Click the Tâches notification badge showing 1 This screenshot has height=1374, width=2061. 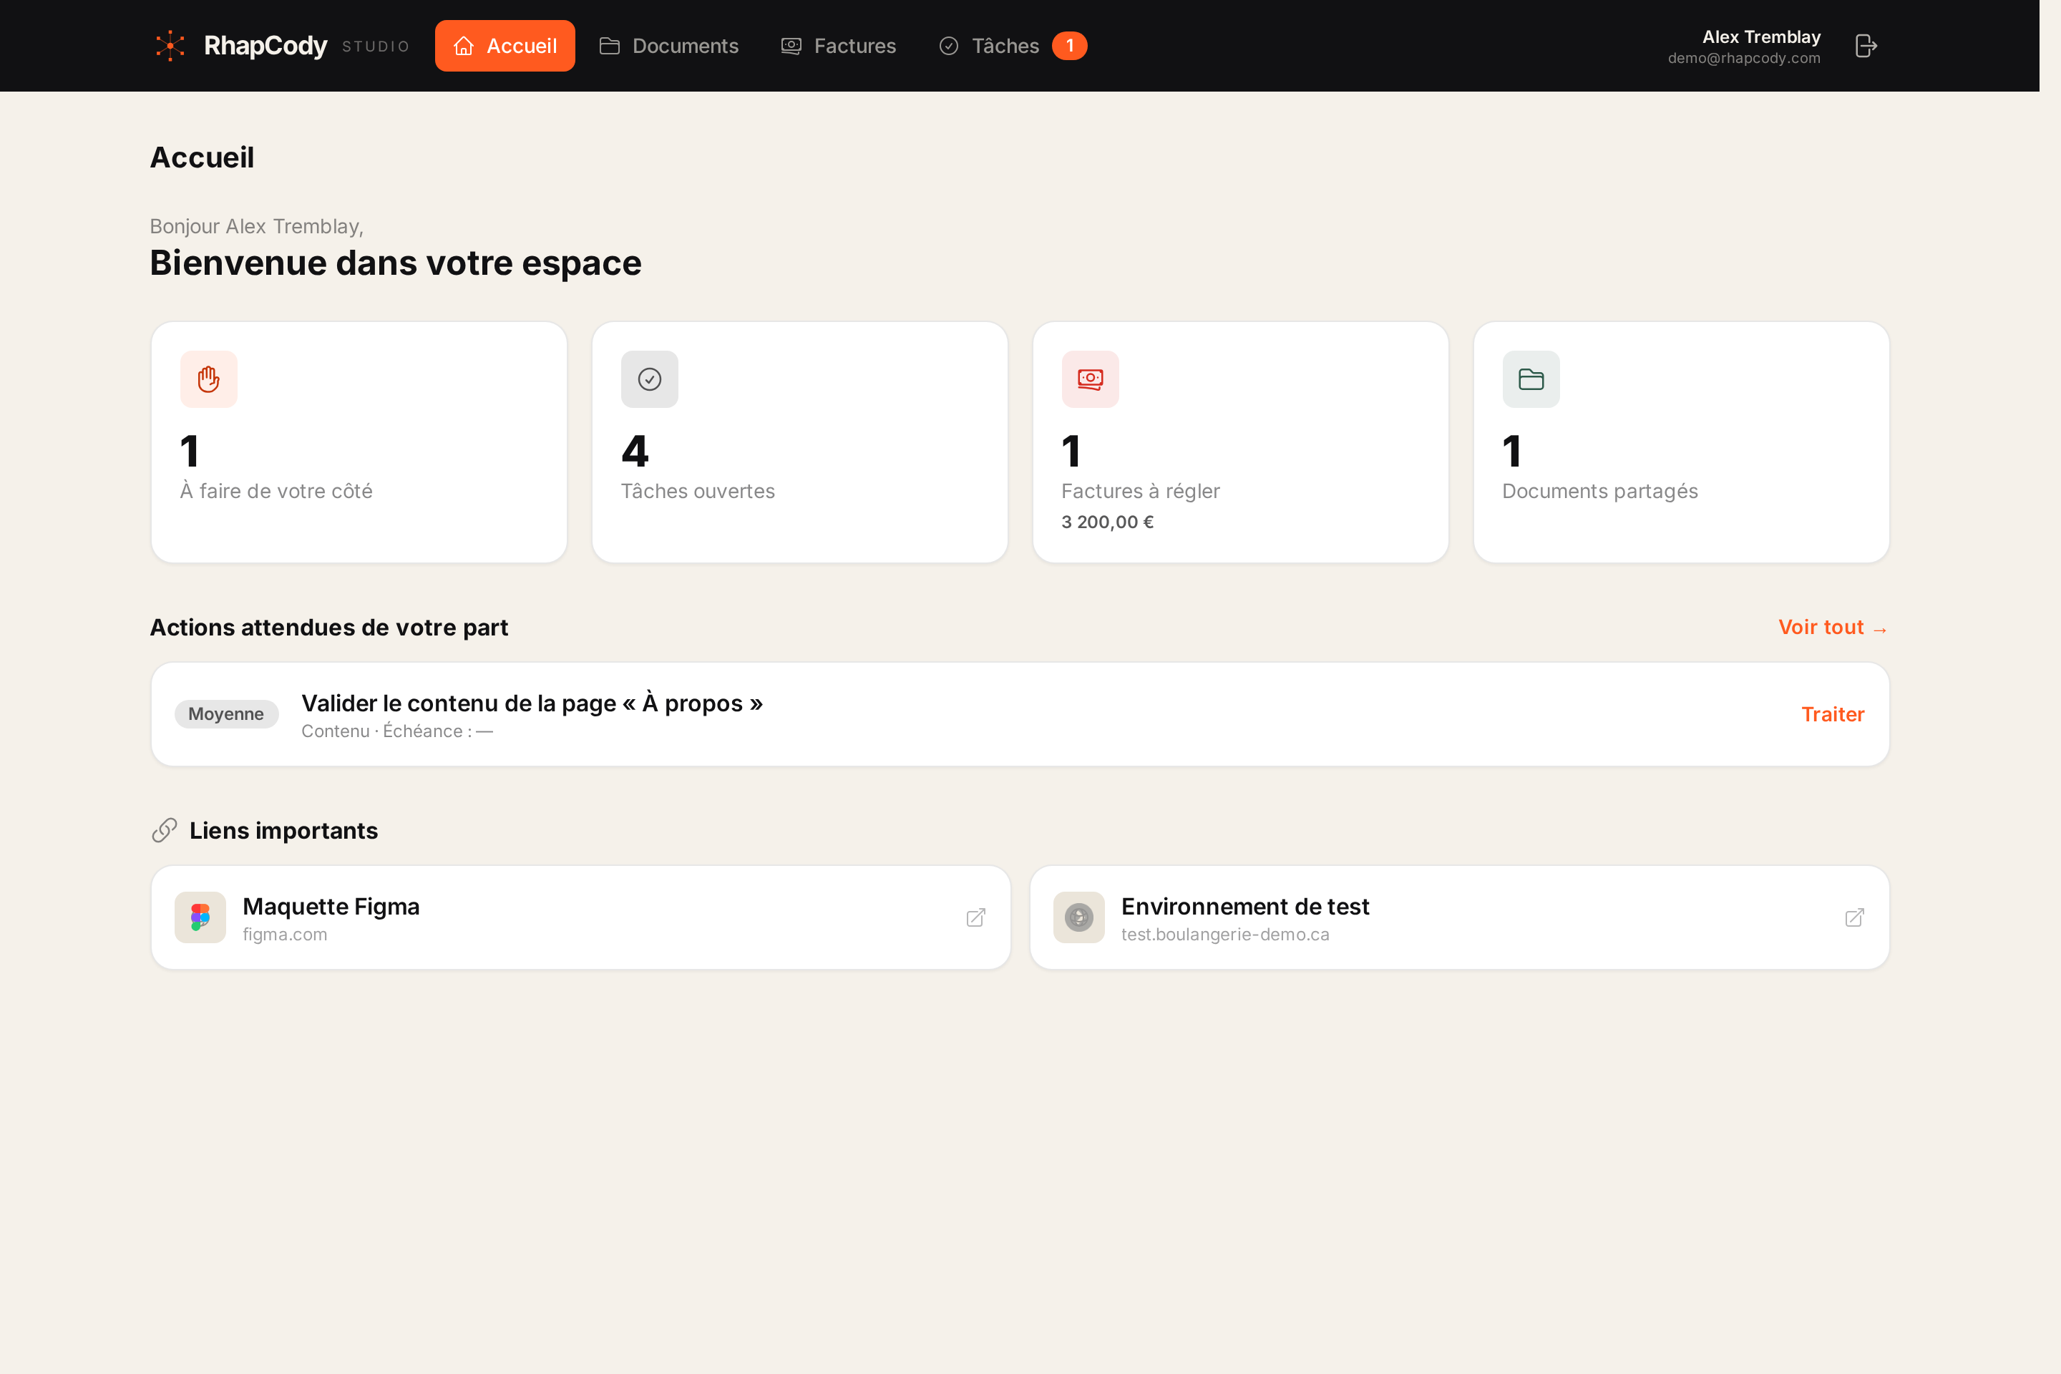pos(1069,46)
